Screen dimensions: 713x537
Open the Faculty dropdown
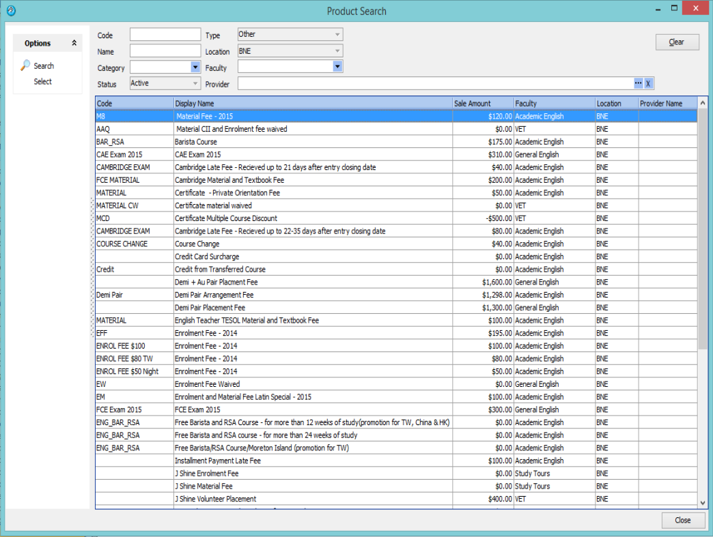[x=337, y=66]
